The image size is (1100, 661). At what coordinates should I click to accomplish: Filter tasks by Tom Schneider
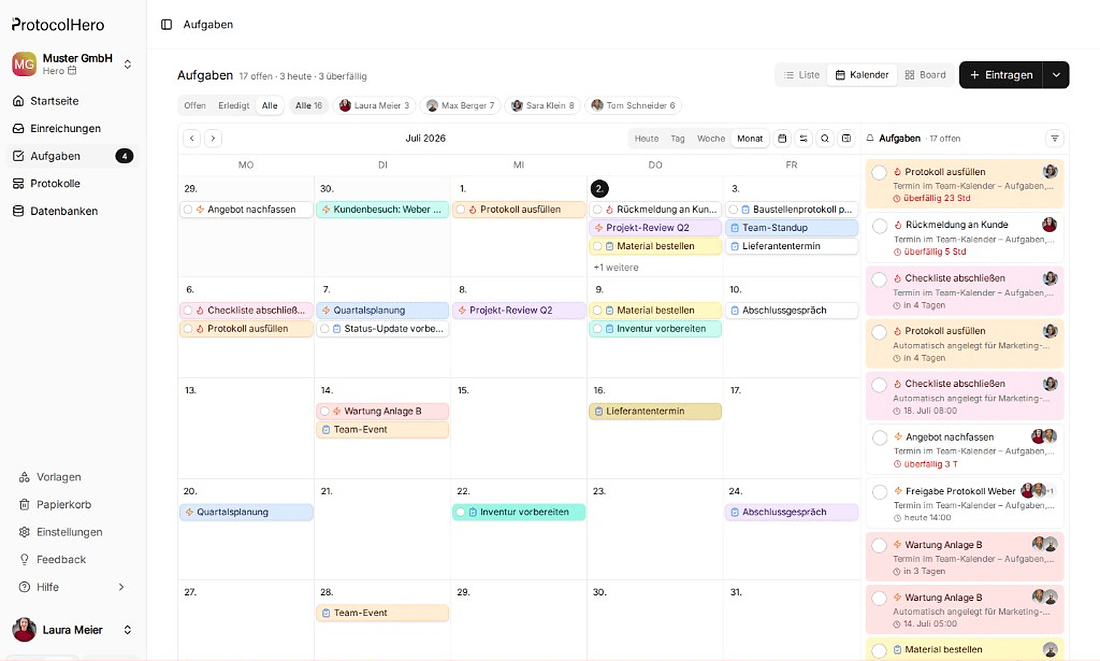pyautogui.click(x=634, y=105)
